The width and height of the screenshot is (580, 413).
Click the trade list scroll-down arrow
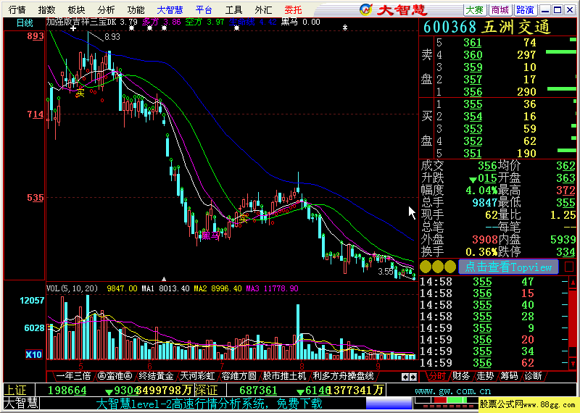coord(573,364)
